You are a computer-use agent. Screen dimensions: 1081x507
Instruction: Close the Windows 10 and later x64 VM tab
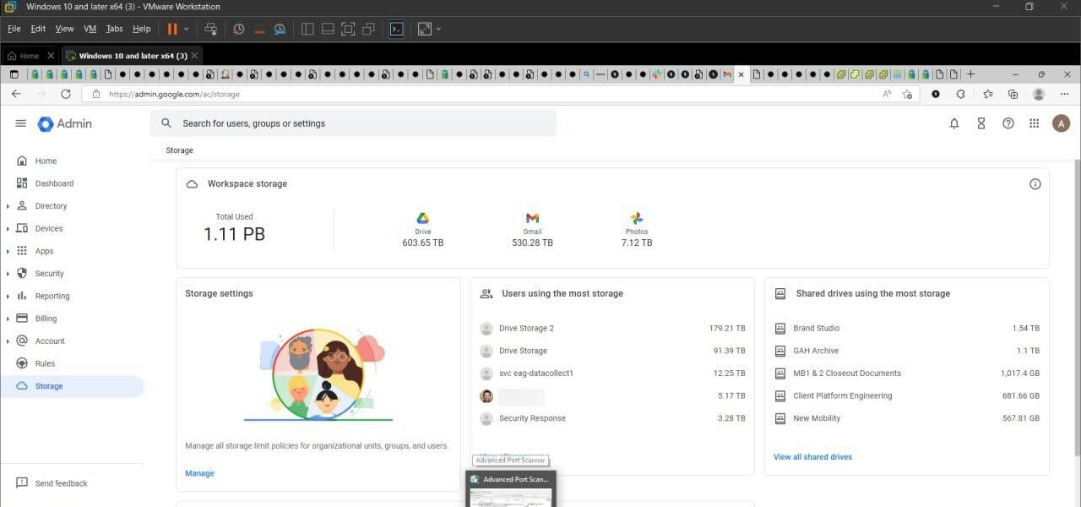[x=195, y=56]
